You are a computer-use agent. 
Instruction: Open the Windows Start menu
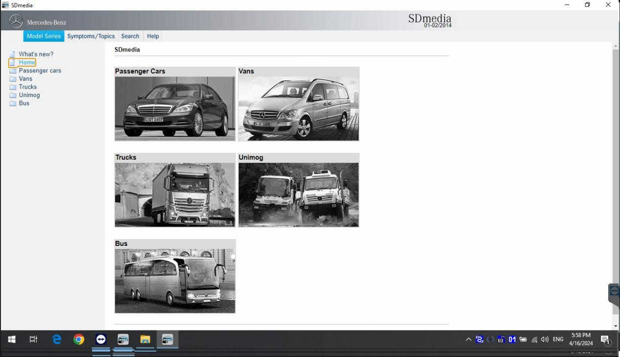12,339
